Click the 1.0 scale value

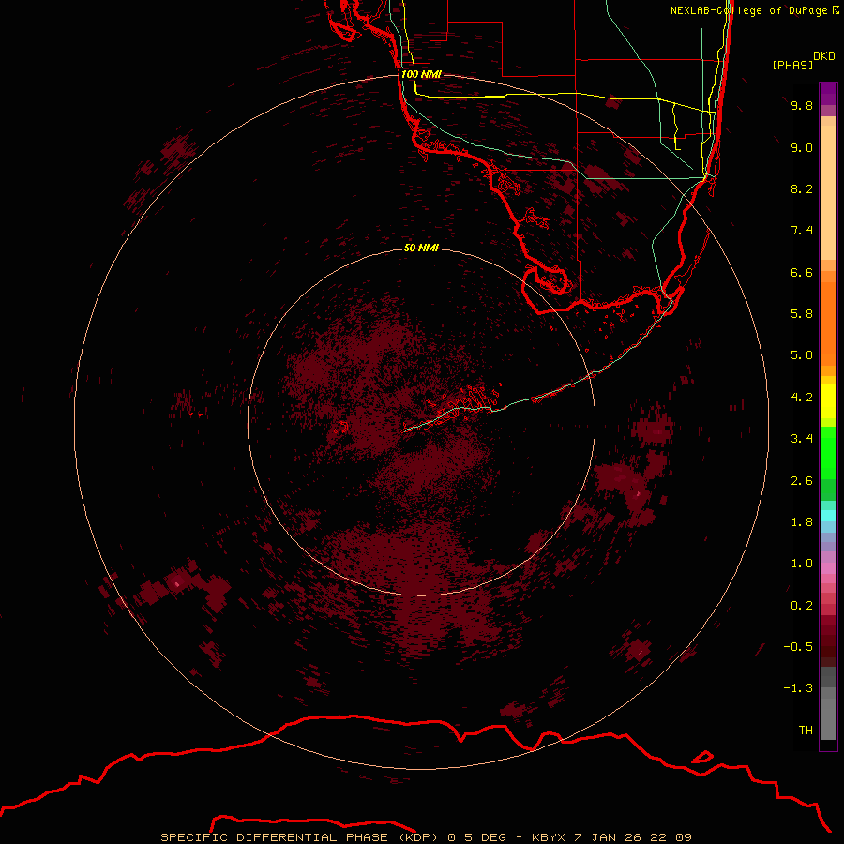pos(802,564)
